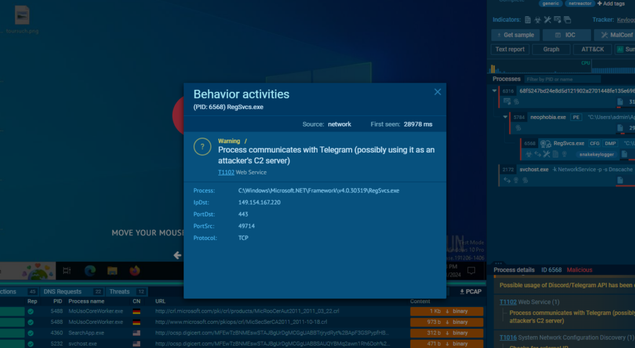Switch to the Threats tab
635x348 pixels.
click(x=119, y=292)
